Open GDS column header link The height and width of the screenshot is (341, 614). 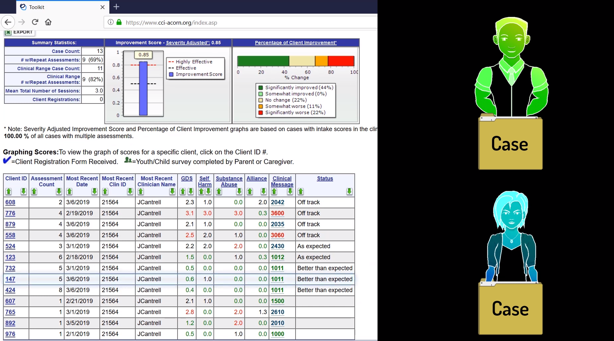187,179
